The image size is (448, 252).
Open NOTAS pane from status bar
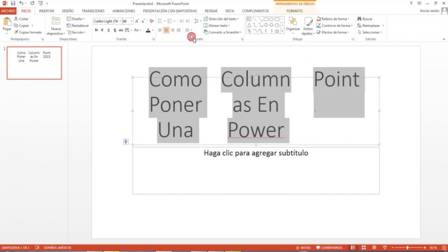point(303,248)
